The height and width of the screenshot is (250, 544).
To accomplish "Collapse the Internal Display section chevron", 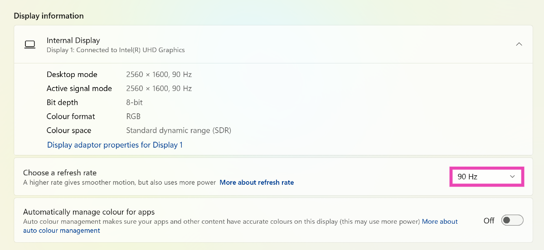I will click(x=519, y=44).
